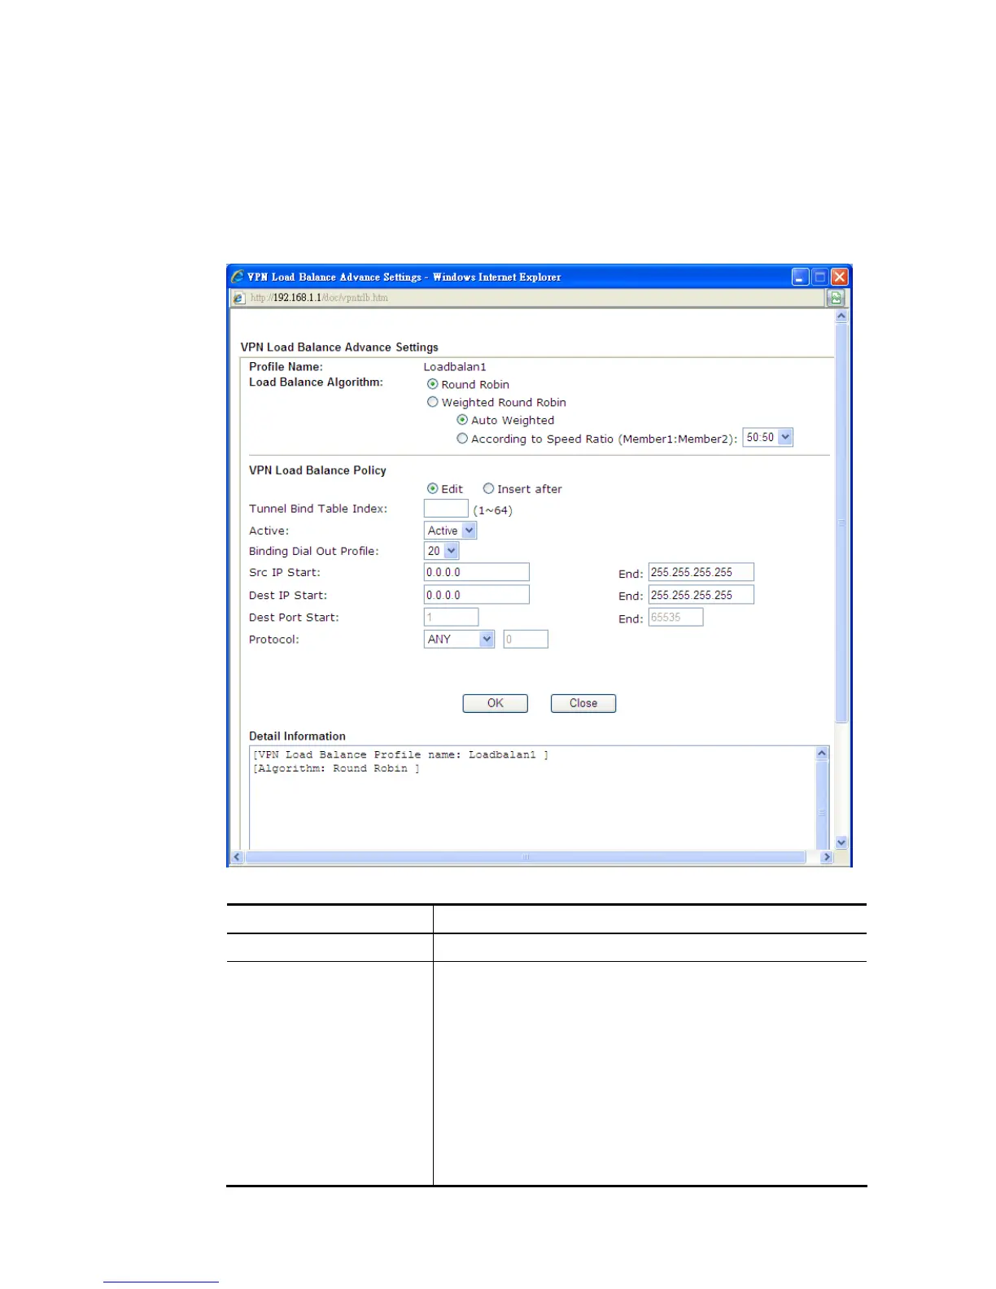
Task: Open the Binding Dial Out Profile dropdown
Action: 441,551
